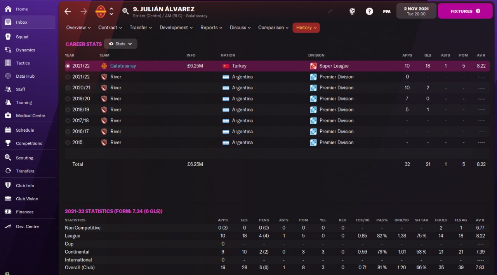The height and width of the screenshot is (275, 497).
Task: Open Turkey nation link
Action: click(239, 66)
